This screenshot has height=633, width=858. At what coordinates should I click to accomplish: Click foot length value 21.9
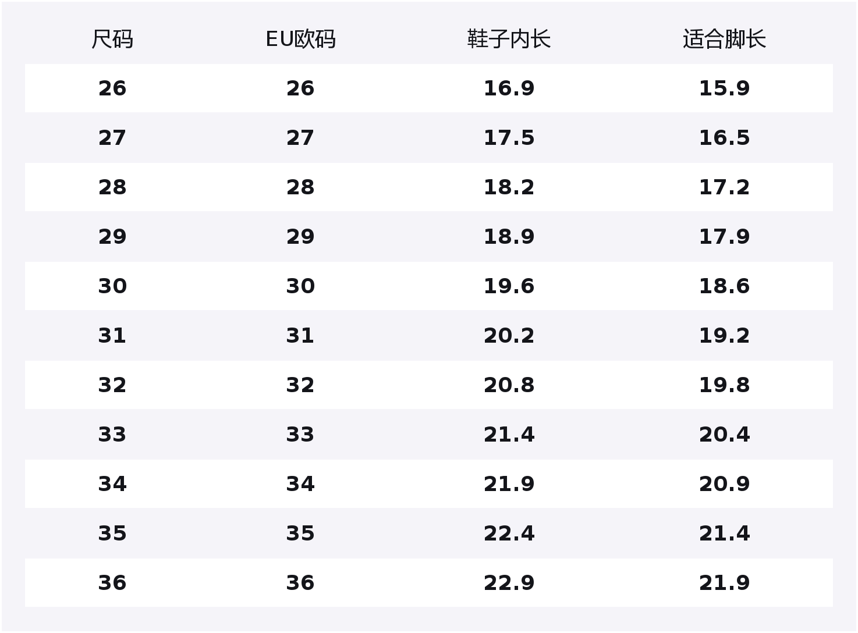724,583
